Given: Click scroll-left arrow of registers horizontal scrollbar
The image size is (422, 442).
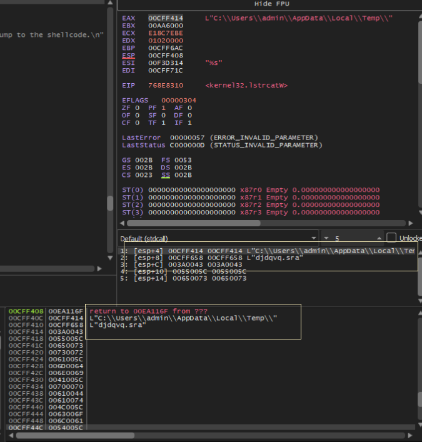Looking at the screenshot, I should 122,223.
